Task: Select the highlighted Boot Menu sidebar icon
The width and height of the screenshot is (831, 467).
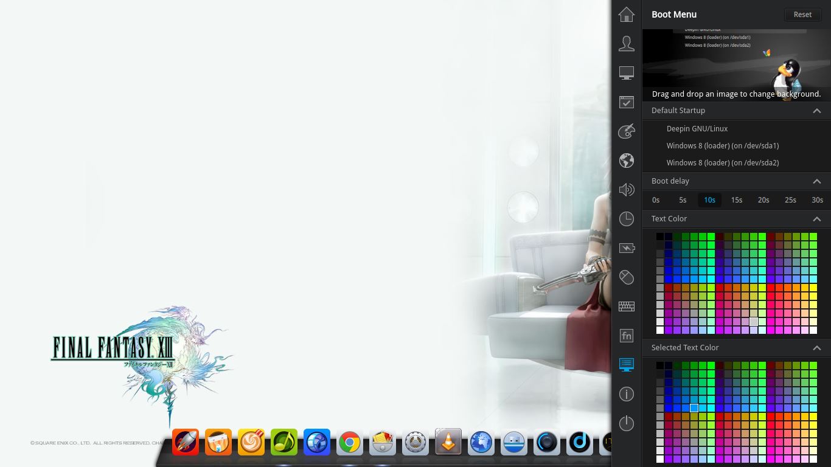Action: (627, 365)
